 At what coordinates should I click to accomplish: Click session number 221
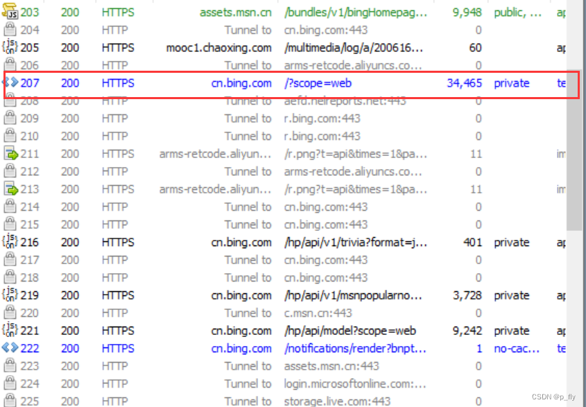30,331
